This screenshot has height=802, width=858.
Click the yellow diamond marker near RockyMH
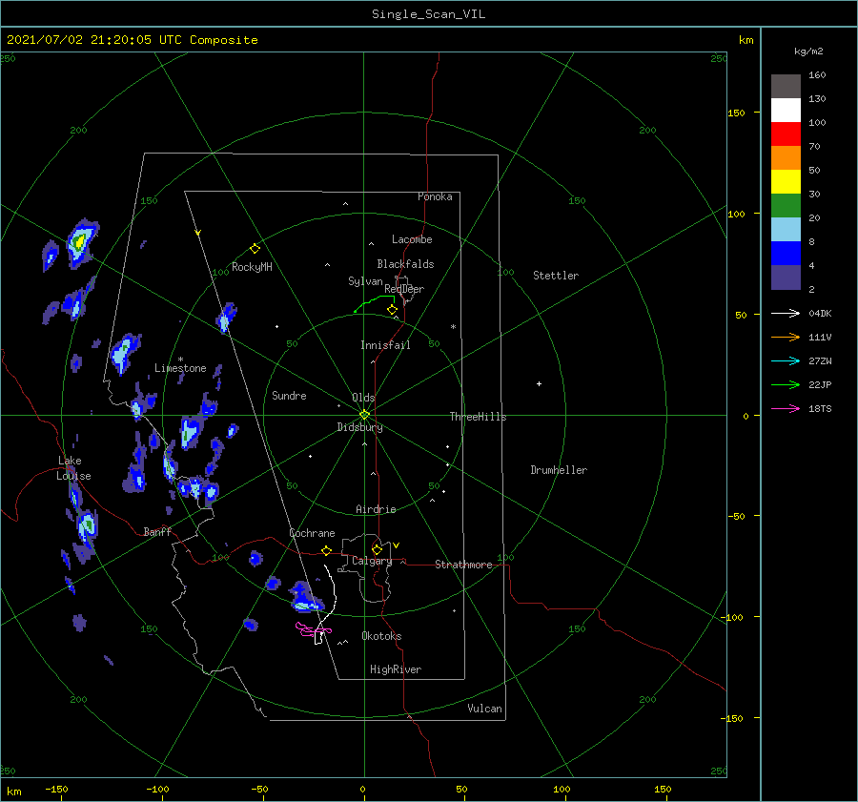(255, 249)
